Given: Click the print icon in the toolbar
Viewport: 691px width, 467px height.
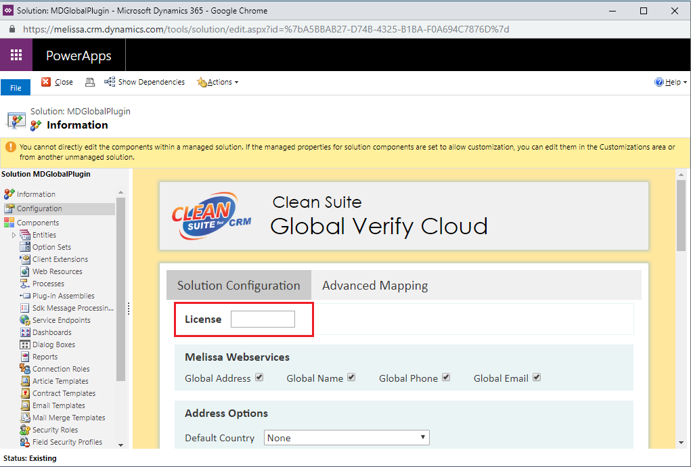Looking at the screenshot, I should tap(90, 82).
